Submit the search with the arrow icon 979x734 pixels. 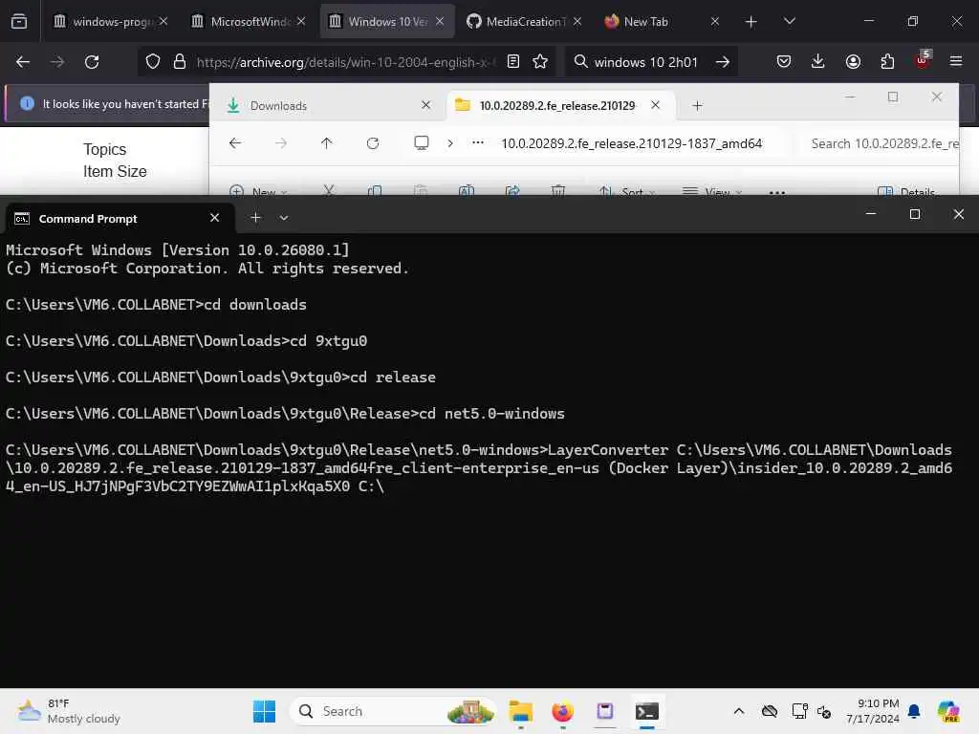723,62
